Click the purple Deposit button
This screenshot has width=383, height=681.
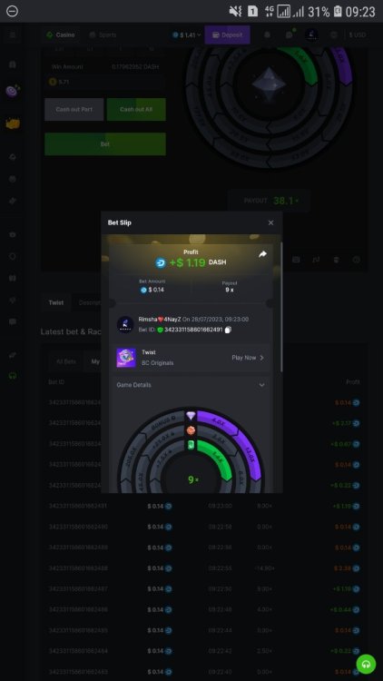(x=228, y=35)
